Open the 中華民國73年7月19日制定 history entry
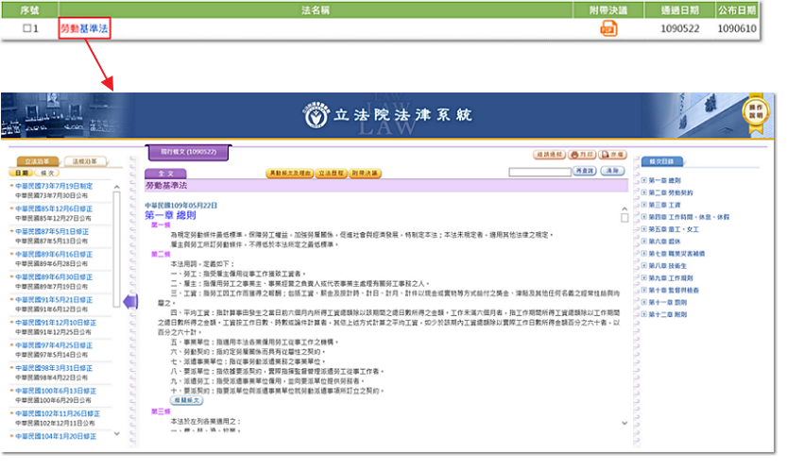 (54, 186)
